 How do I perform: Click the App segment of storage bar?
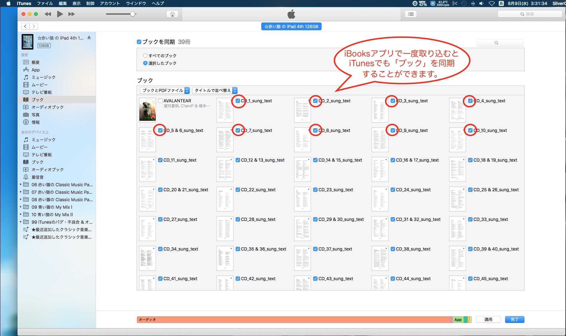pos(458,319)
